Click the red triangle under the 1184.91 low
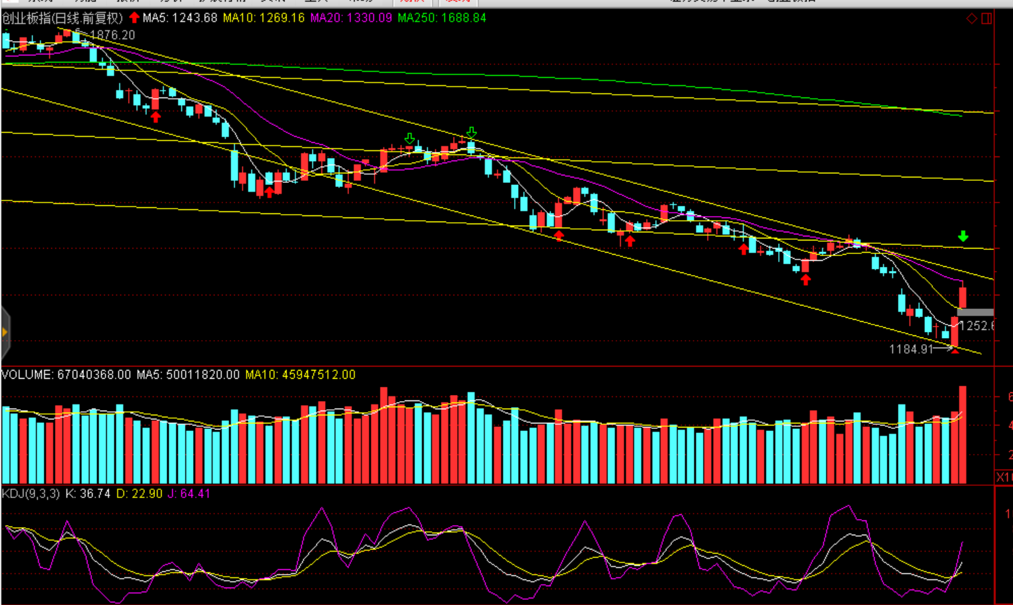This screenshot has width=1013, height=605. 955,350
